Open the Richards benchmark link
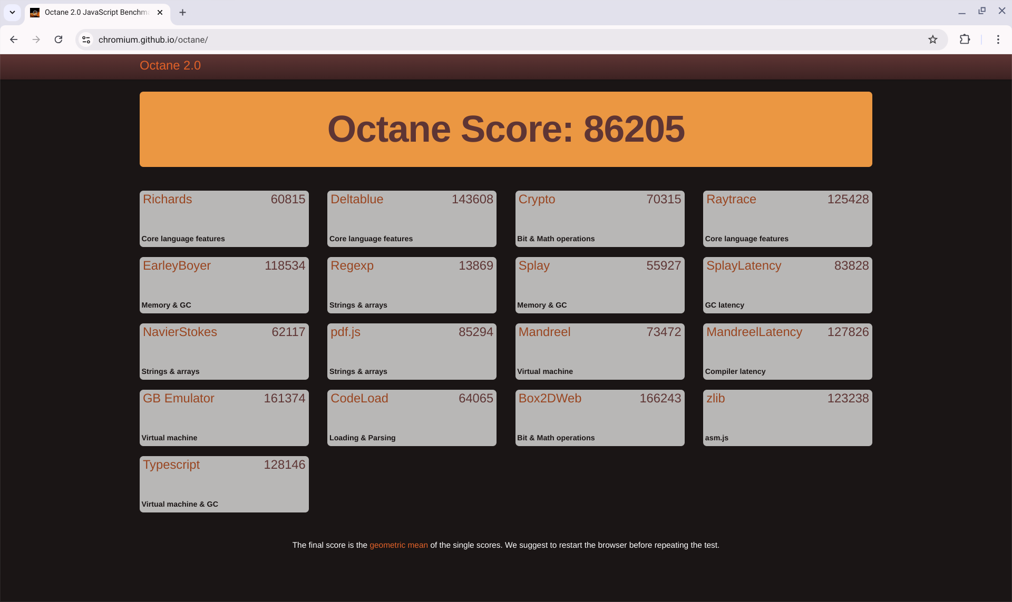1012x602 pixels. [x=167, y=200]
